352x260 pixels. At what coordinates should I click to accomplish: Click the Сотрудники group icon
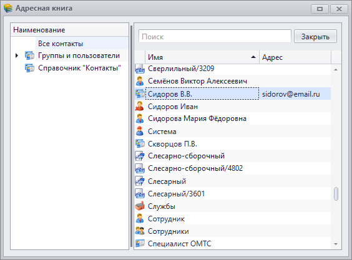140,231
